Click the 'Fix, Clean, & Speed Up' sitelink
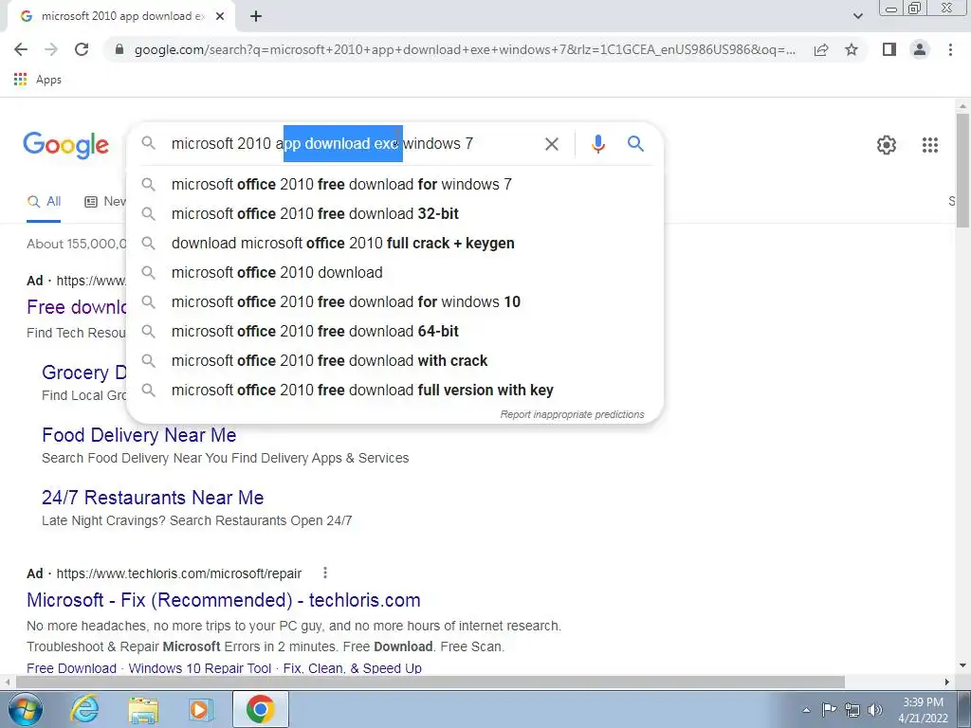Screen dimensions: 971x728 click(353, 668)
